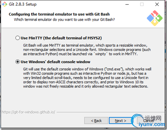
Task: Click the "Use Windows' default console window" label
Action: click(x=55, y=62)
